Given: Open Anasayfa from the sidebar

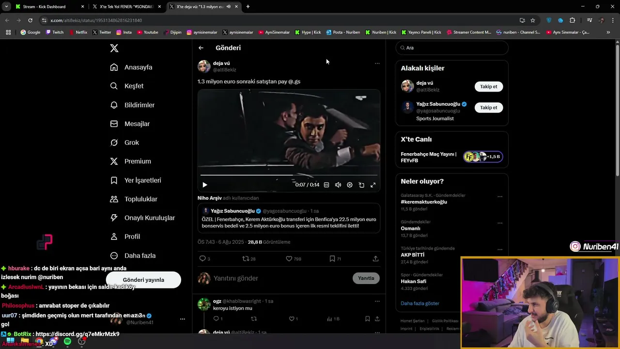Looking at the screenshot, I should (131, 67).
